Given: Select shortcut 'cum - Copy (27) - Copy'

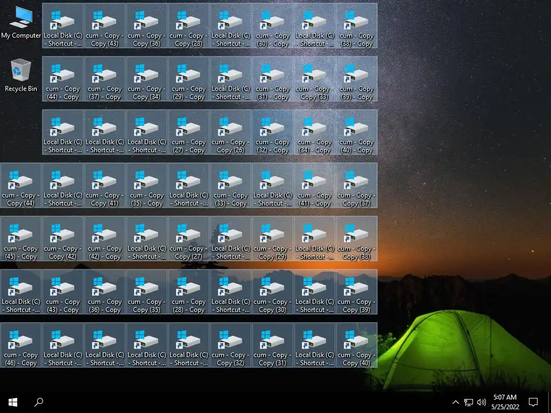Looking at the screenshot, I should coord(189,132).
